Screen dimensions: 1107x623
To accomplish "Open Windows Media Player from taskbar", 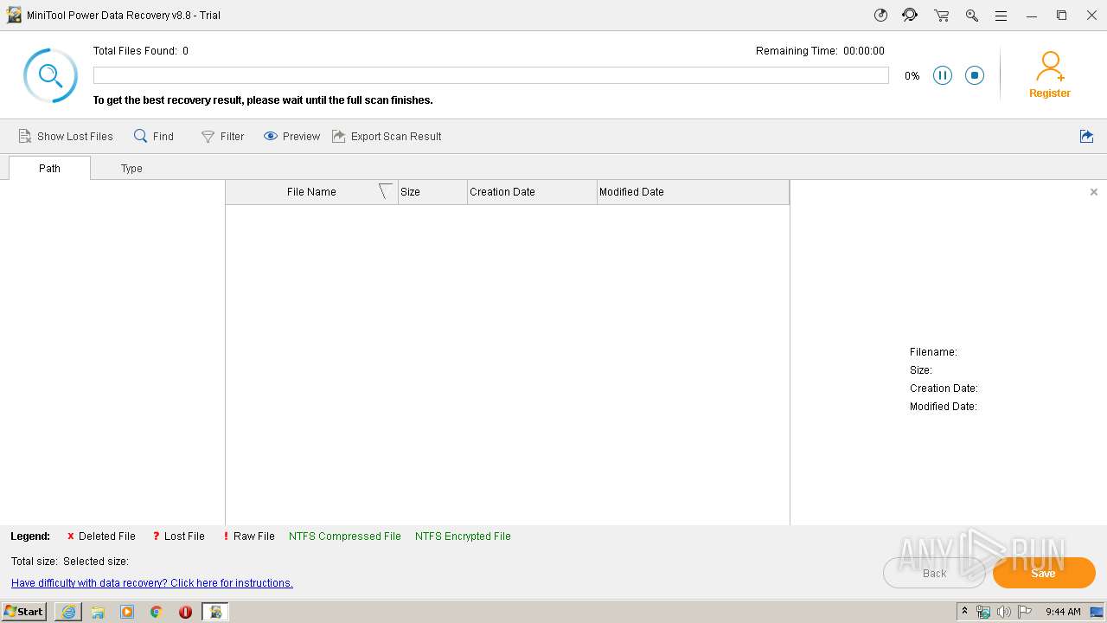I will click(x=127, y=612).
